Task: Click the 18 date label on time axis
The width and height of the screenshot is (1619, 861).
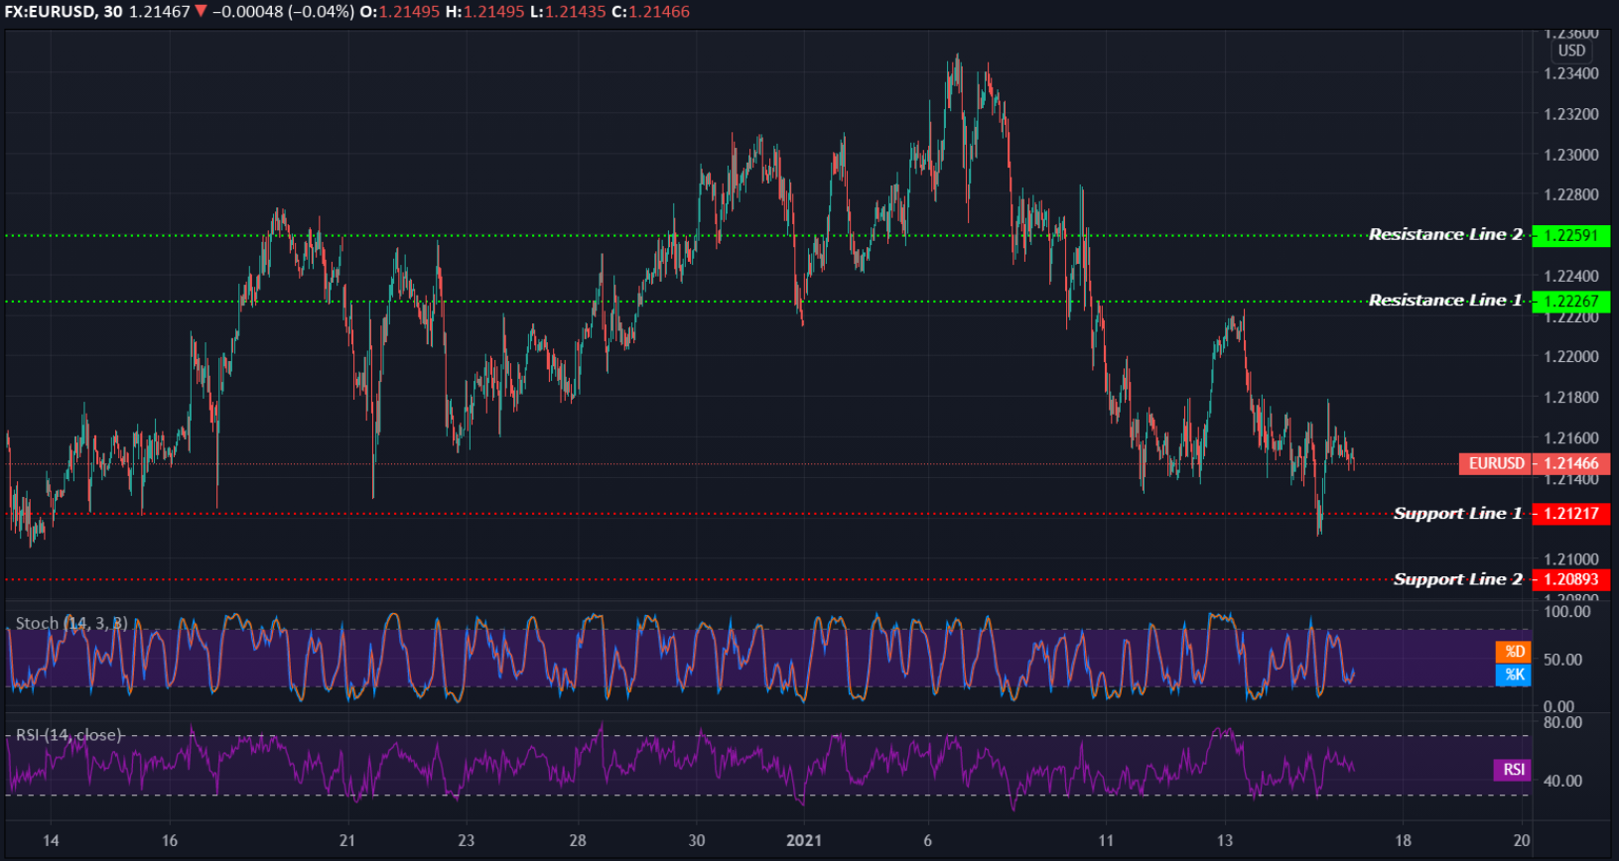Action: [1403, 840]
